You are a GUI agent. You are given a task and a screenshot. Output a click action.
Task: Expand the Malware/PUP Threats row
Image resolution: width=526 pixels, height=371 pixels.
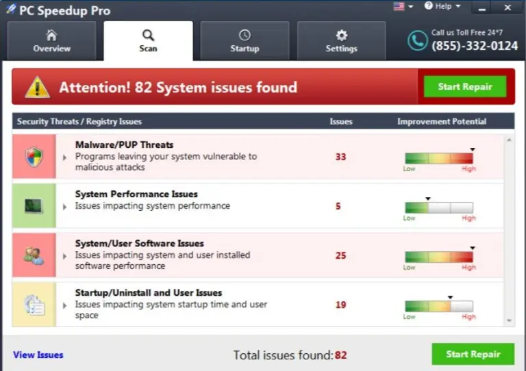(x=65, y=157)
